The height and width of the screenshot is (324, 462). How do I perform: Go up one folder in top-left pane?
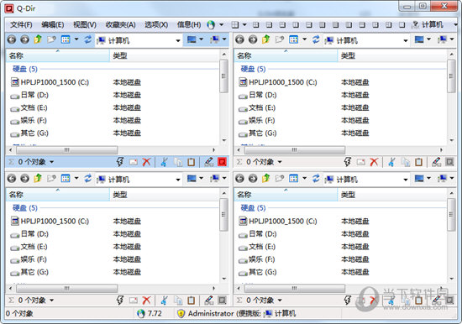click(x=38, y=39)
